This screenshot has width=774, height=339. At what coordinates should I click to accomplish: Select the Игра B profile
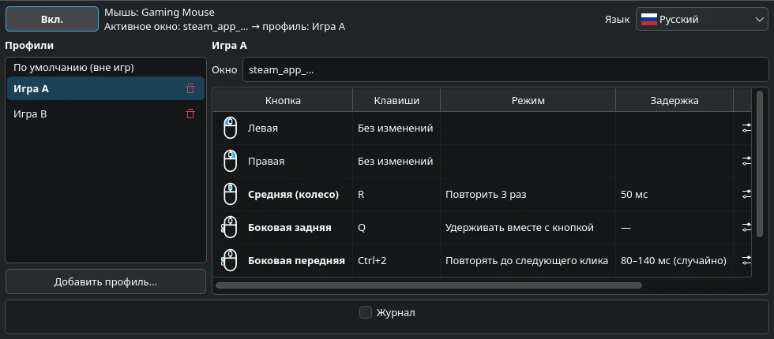(106, 114)
